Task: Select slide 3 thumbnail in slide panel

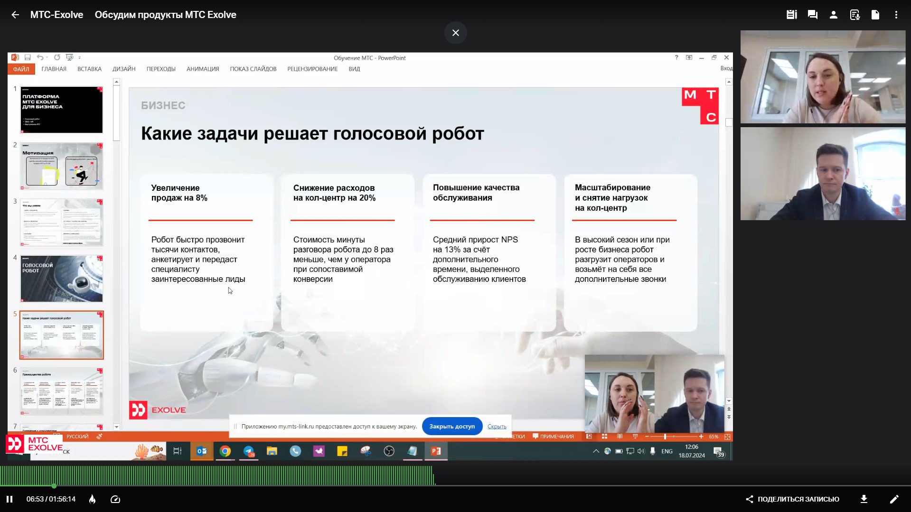Action: (x=62, y=222)
